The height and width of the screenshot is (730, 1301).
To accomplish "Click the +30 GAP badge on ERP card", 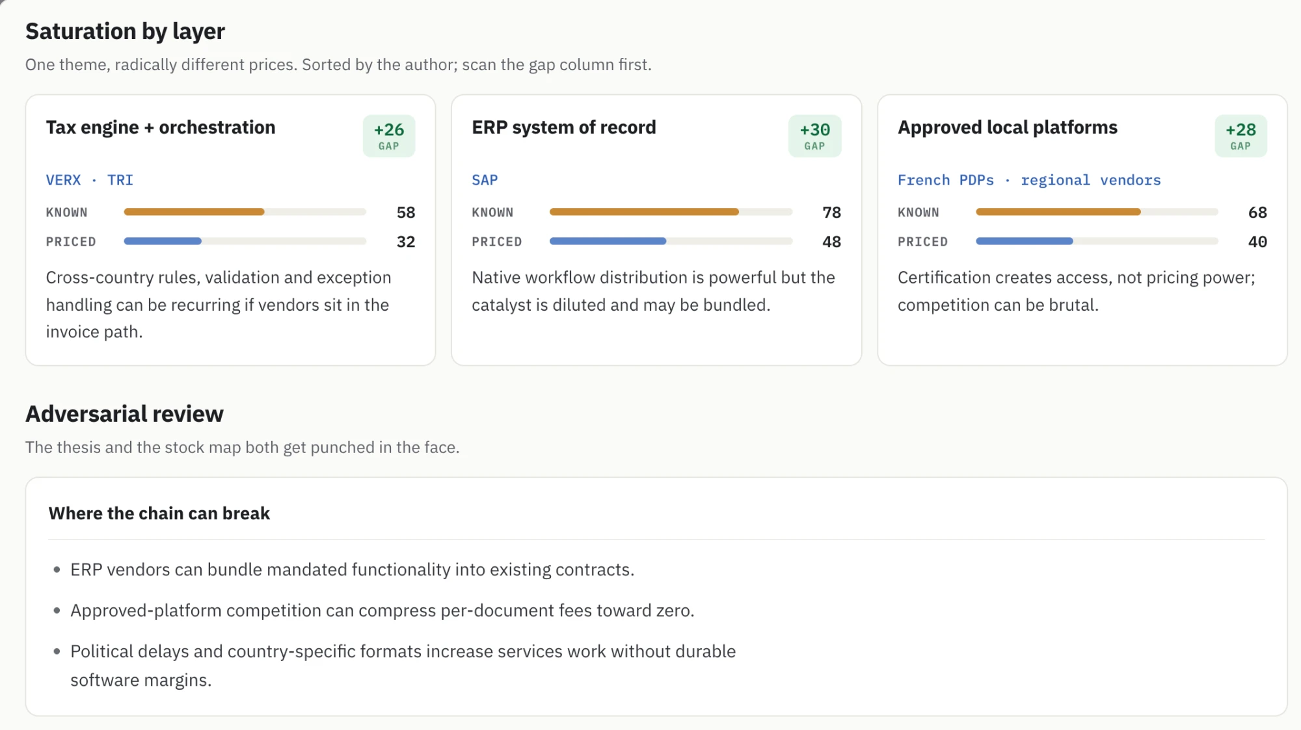I will click(814, 136).
